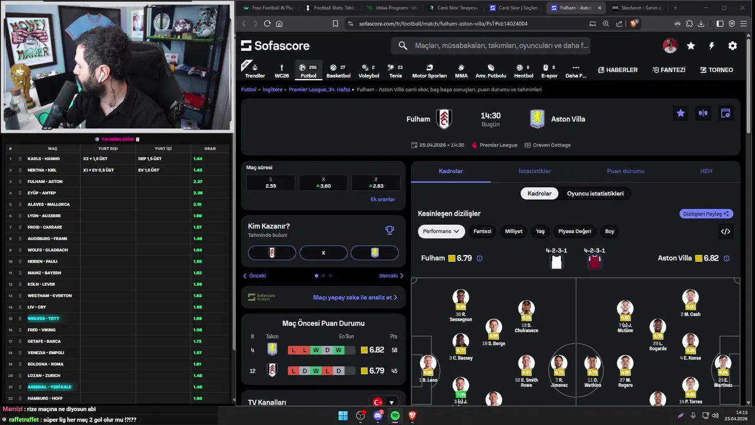
Task: Select the Boy lineup filter
Action: pyautogui.click(x=610, y=231)
